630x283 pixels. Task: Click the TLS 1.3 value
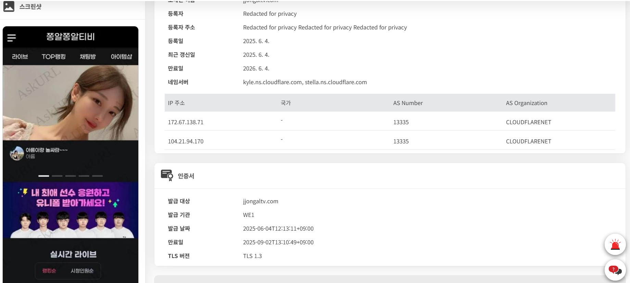(252, 256)
